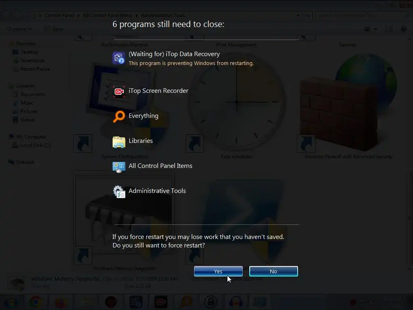Viewport: 413px width, 310px height.
Task: Open Organize dropdown in Explorer window
Action: (x=19, y=29)
